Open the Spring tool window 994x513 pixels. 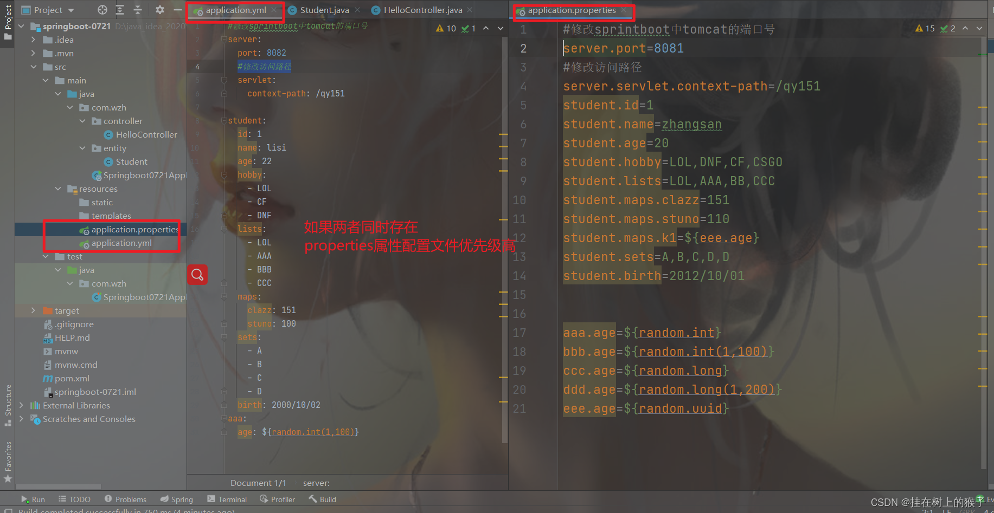tap(177, 499)
